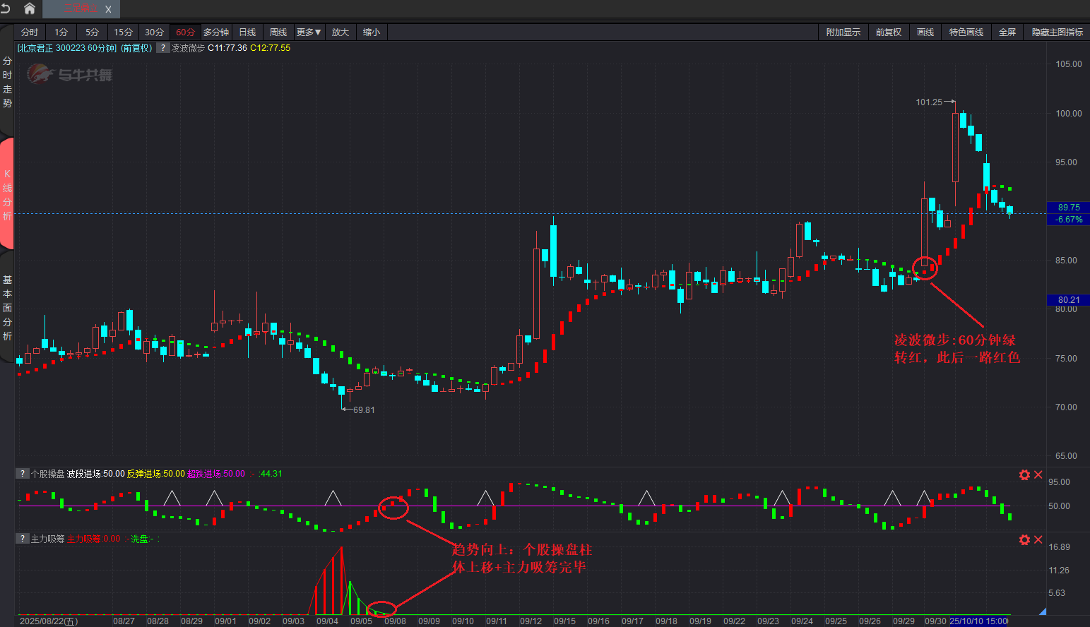Screen dimensions: 1090x627
Task: Toggle 隐藏主图指标 to hide main indicators
Action: point(1057,32)
